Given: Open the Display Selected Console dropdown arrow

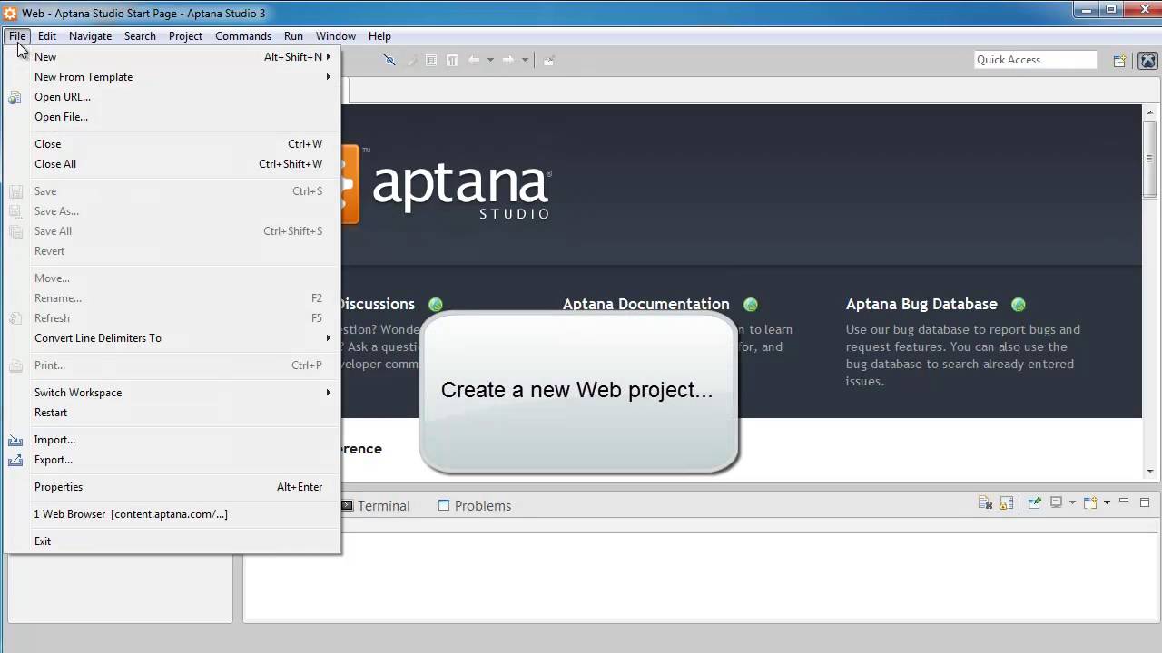Looking at the screenshot, I should 1072,502.
